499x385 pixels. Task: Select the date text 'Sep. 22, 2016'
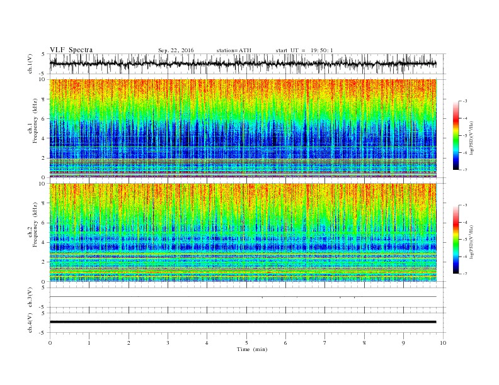[x=176, y=50]
